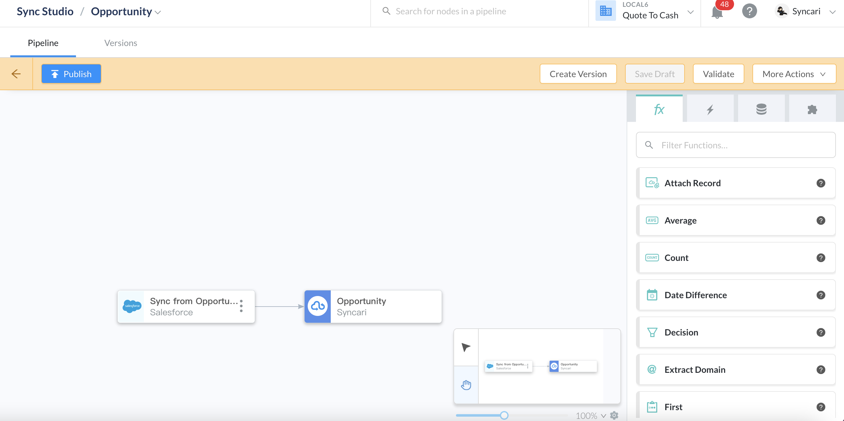Open the database stack tab
The width and height of the screenshot is (844, 421).
[761, 109]
